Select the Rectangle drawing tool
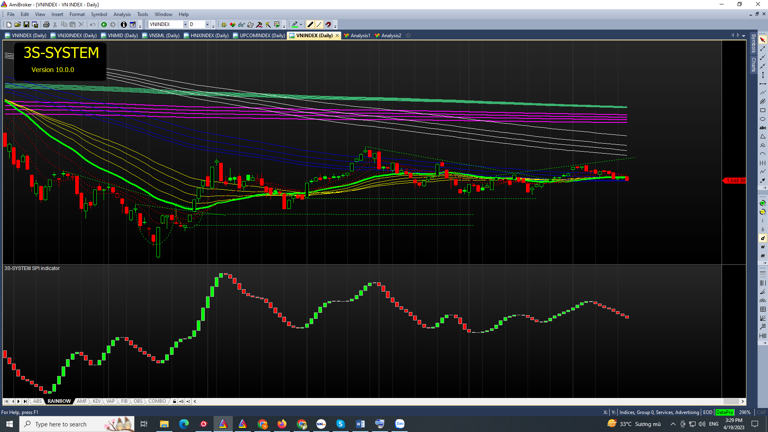The height and width of the screenshot is (432, 768). pos(762,110)
